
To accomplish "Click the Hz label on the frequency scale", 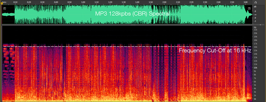I will tap(255, 27).
